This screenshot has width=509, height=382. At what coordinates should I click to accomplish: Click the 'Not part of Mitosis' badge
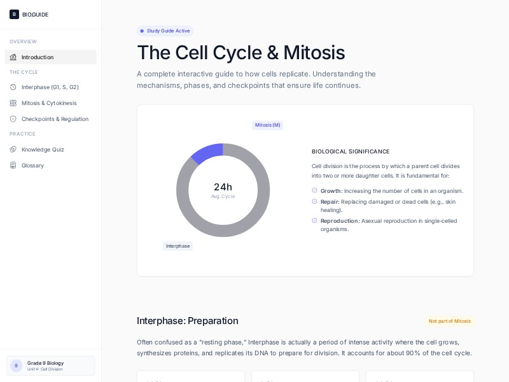450,322
